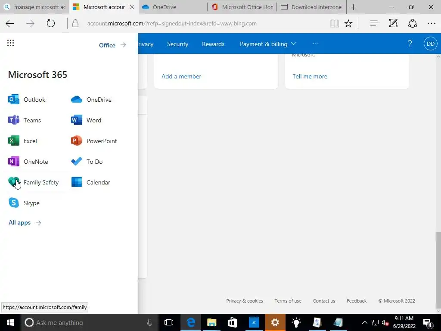Open OneNote app
The width and height of the screenshot is (441, 331).
click(x=28, y=162)
